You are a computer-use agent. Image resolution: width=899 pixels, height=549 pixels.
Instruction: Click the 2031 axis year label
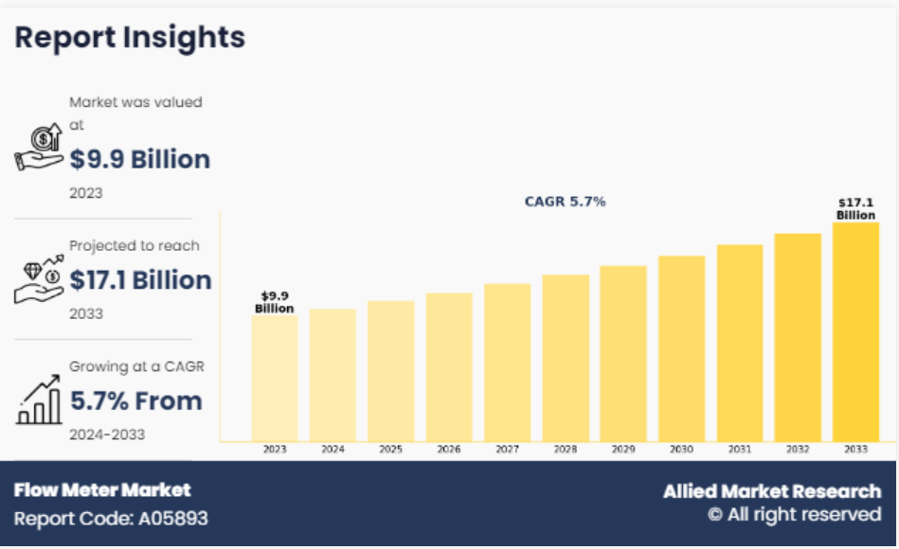point(740,450)
